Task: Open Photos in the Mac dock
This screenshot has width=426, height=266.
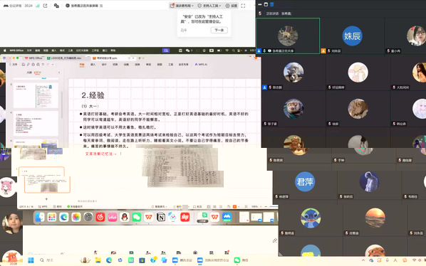Action: [76, 217]
